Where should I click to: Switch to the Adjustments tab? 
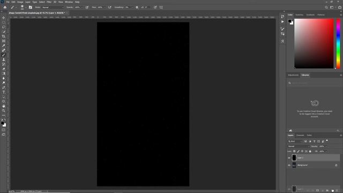293,75
